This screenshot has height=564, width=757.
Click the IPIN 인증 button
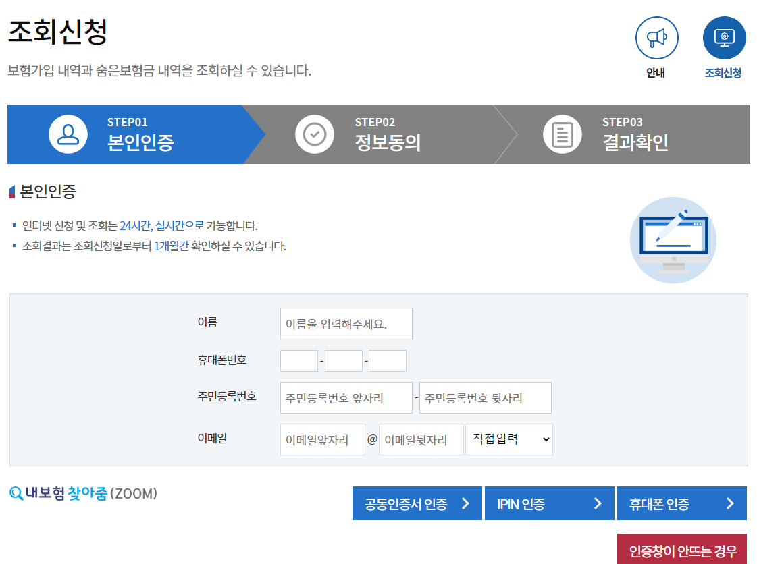550,503
